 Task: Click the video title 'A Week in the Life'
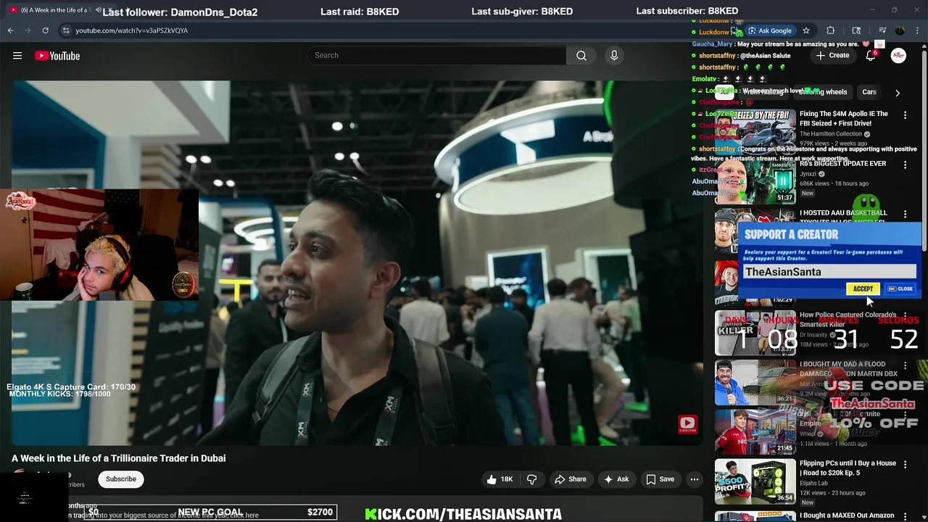point(118,458)
